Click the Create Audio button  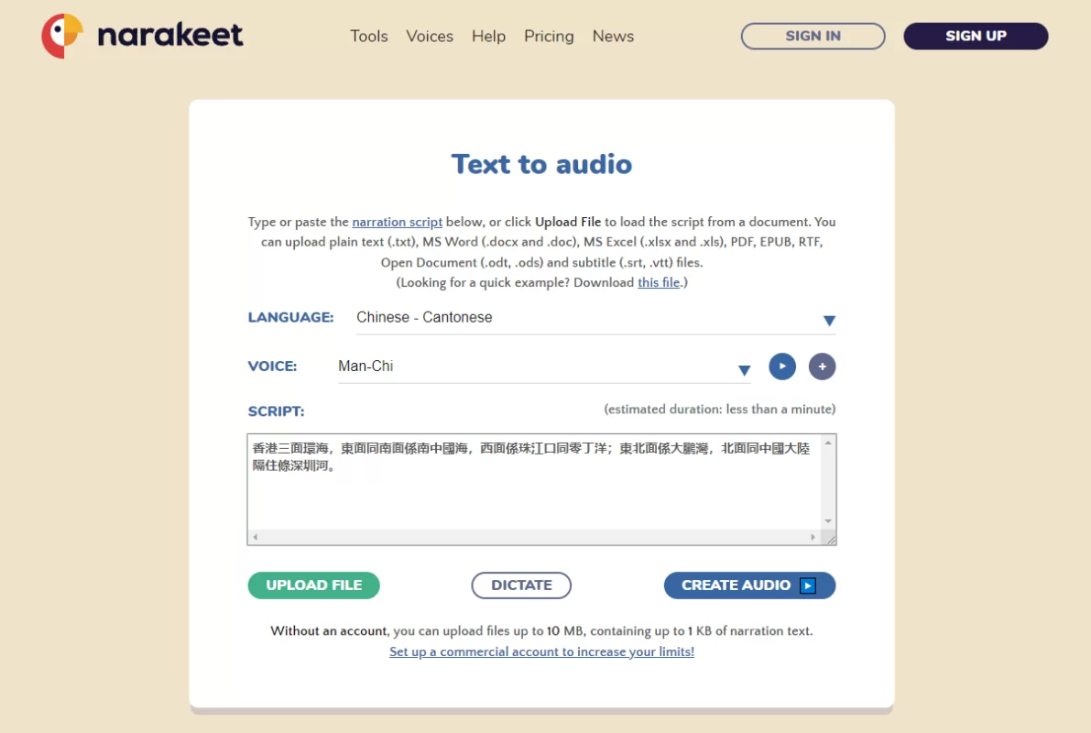coord(749,585)
